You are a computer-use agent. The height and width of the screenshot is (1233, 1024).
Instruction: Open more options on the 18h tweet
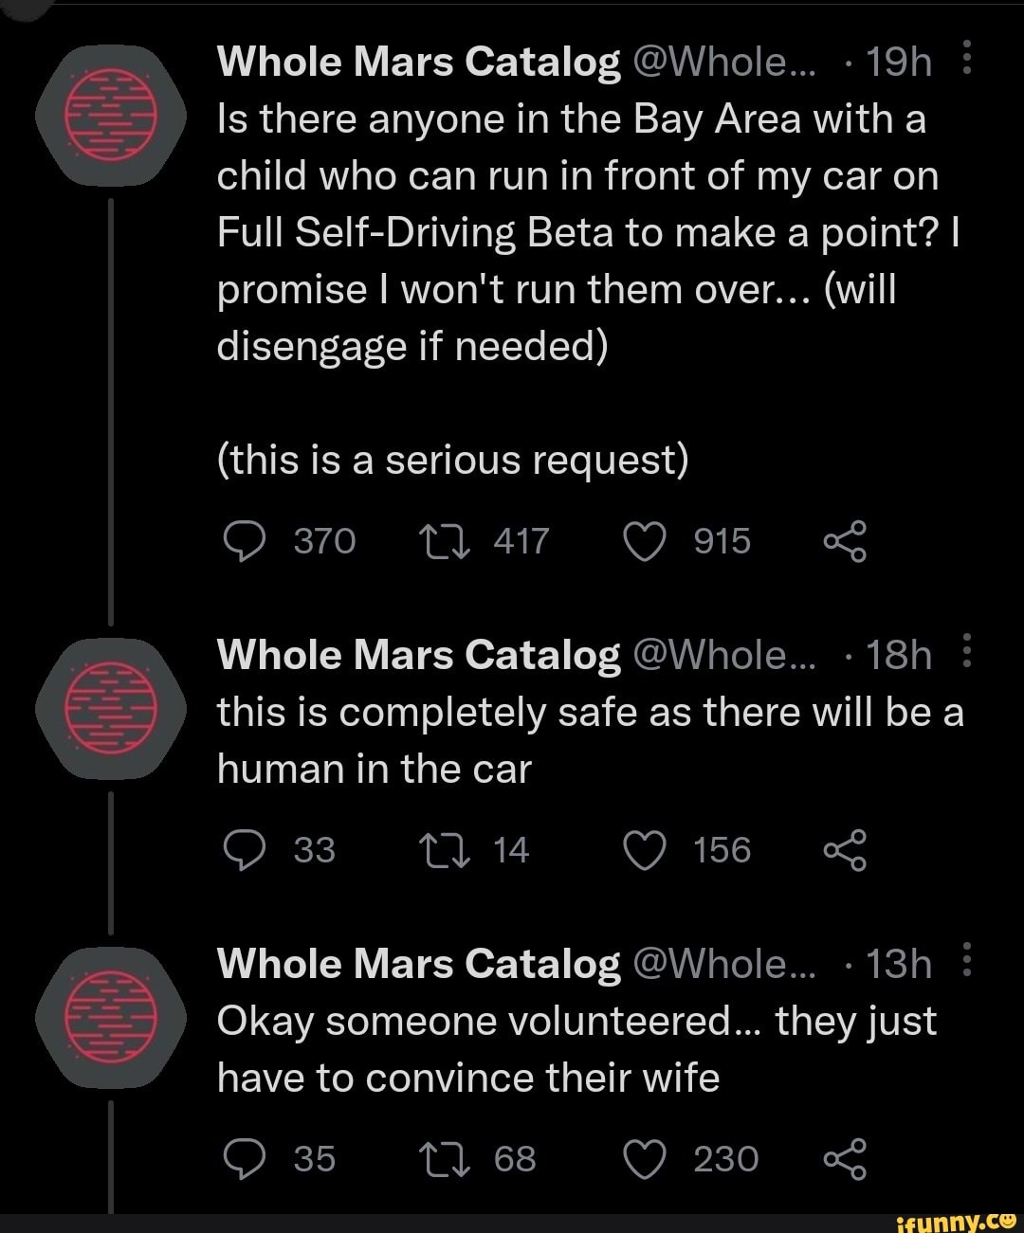(x=966, y=653)
